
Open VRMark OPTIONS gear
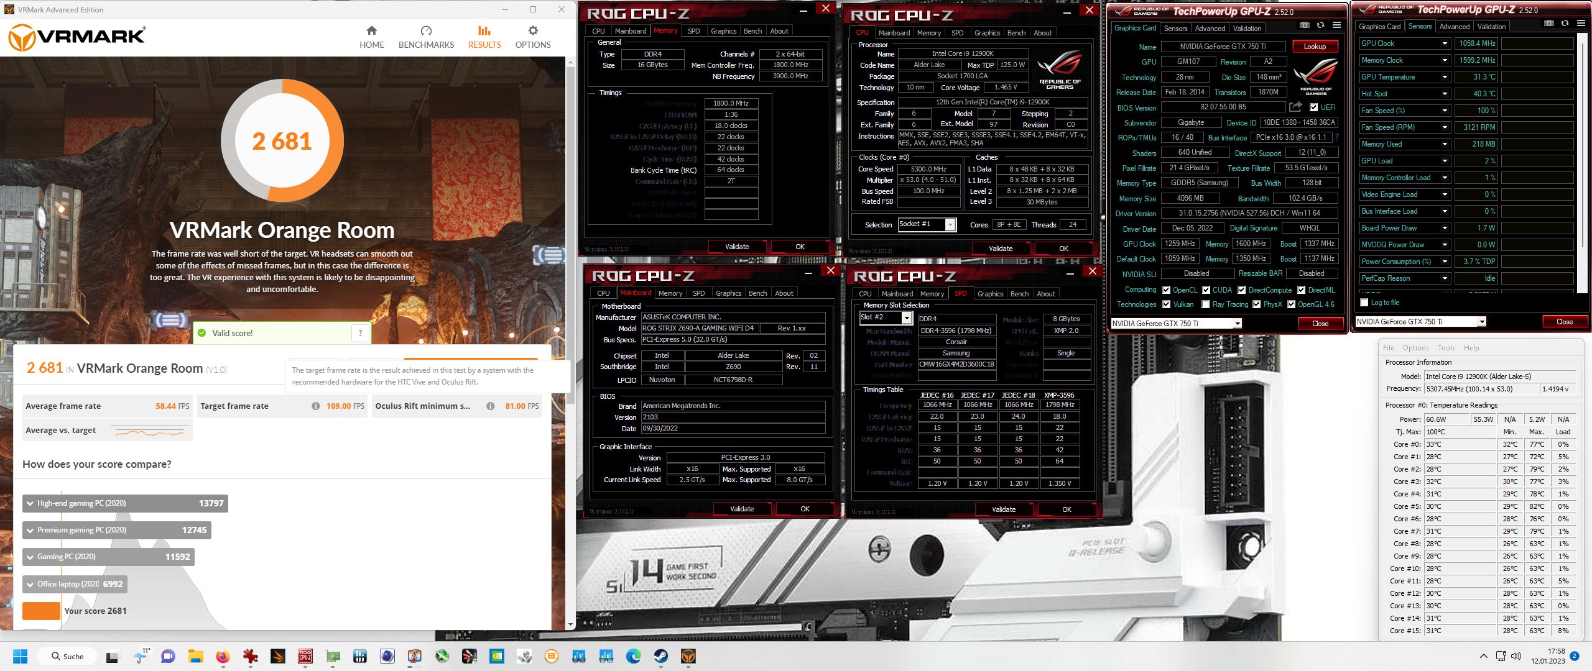pos(533,37)
